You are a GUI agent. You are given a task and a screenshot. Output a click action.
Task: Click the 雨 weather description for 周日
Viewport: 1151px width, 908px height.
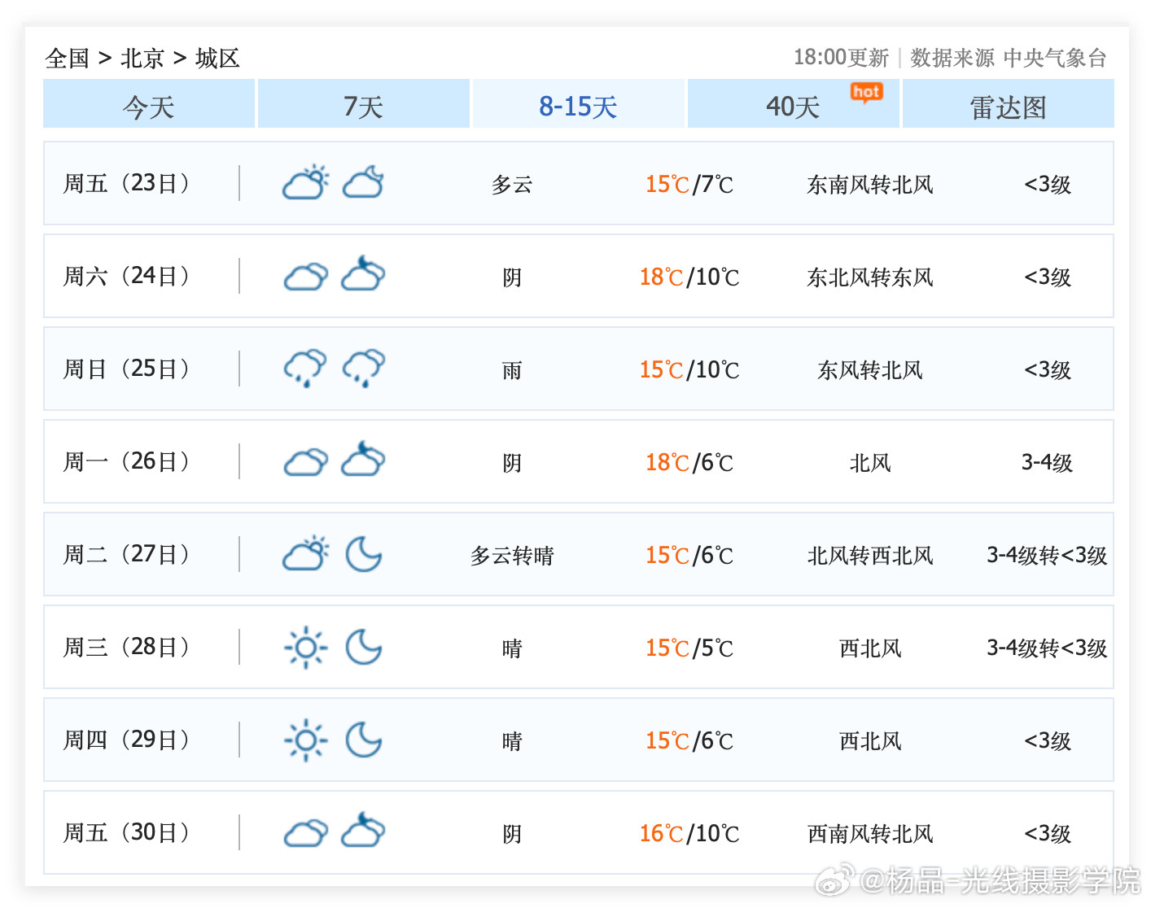pos(512,370)
